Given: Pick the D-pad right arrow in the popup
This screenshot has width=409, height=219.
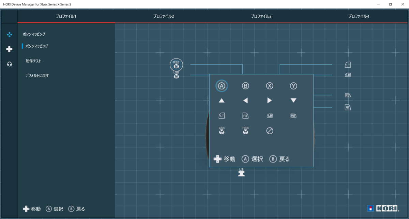Looking at the screenshot, I should [x=270, y=101].
